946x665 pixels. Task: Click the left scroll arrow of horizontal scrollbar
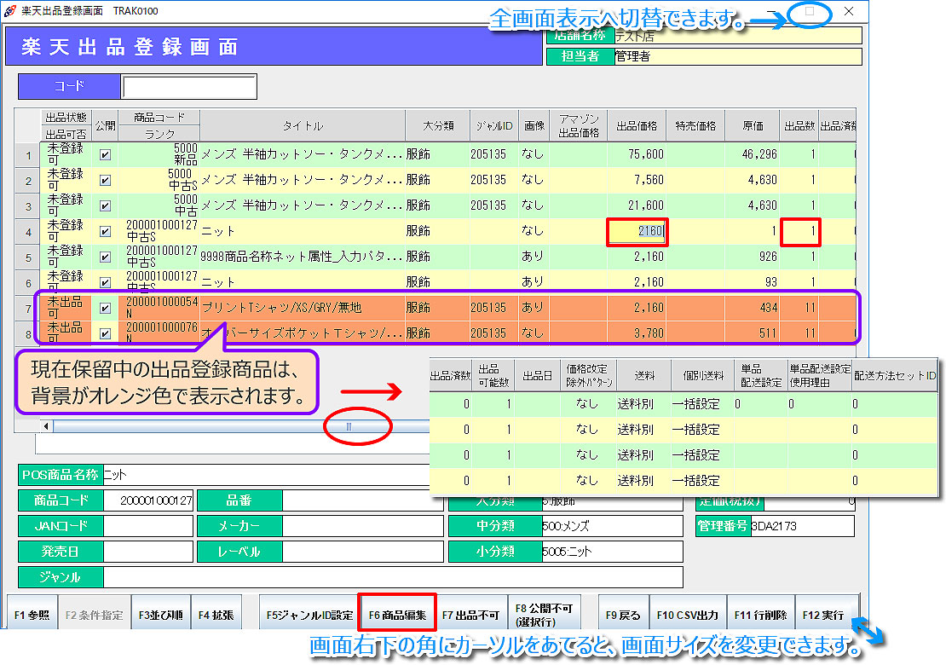[x=47, y=425]
